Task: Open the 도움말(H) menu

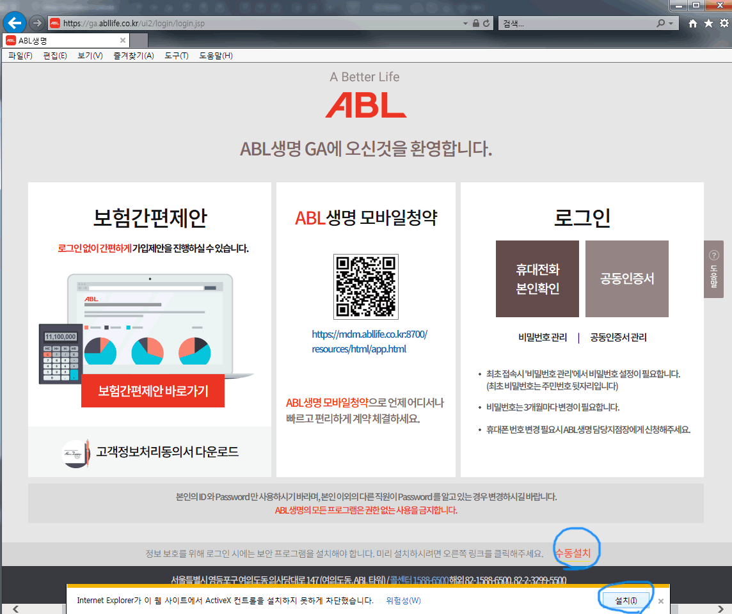Action: pyautogui.click(x=216, y=56)
